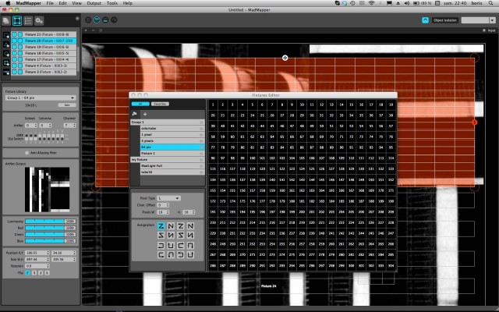Click the Spotlight magnifier in the menu bar
499x312 pixels.
click(490, 4)
